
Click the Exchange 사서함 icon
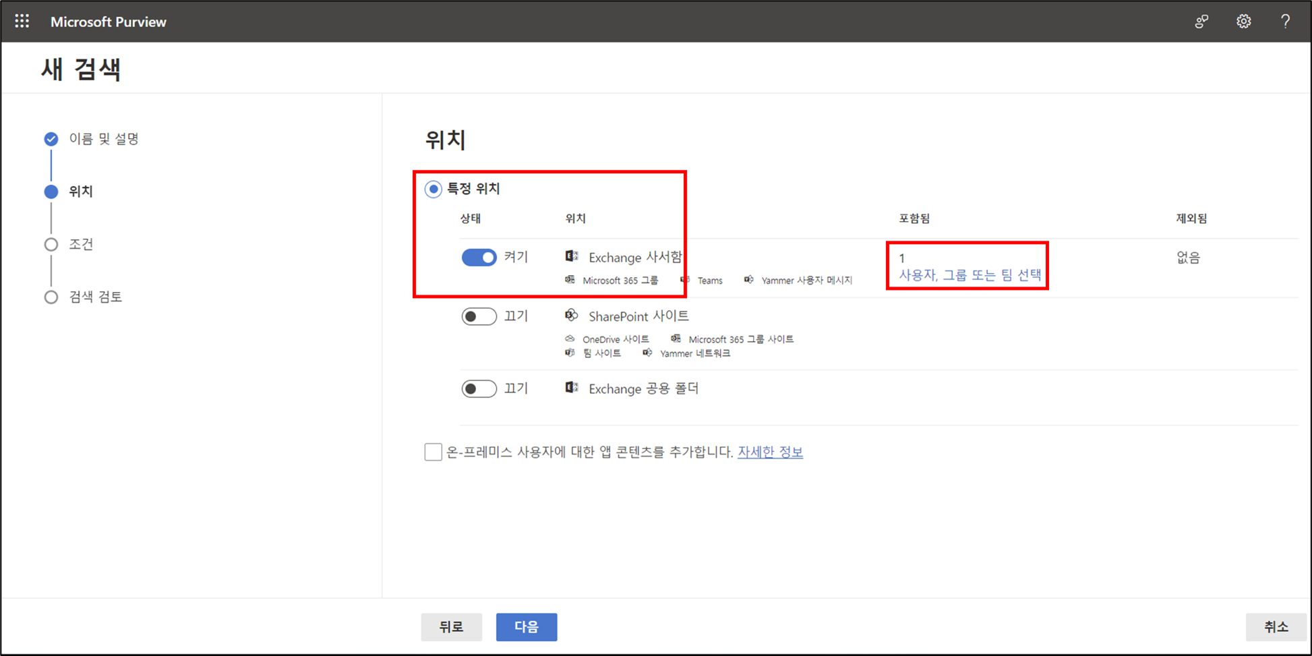pos(572,256)
